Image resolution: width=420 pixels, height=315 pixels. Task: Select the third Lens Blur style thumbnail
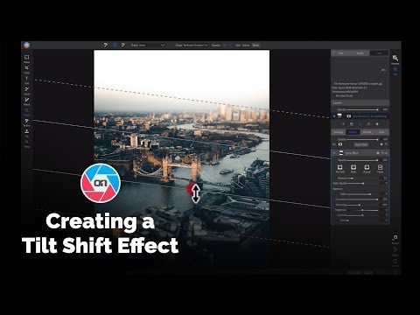tap(367, 168)
